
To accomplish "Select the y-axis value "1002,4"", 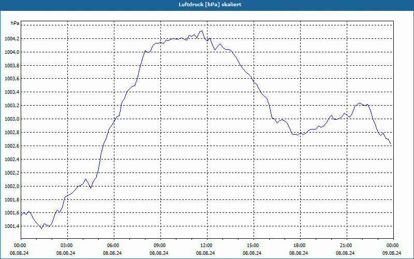I will 12,160.
